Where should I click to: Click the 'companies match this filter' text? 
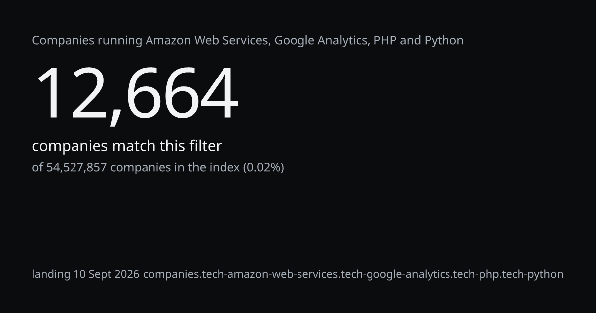pos(127,146)
